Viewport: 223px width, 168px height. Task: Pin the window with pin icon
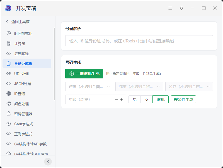point(181,8)
